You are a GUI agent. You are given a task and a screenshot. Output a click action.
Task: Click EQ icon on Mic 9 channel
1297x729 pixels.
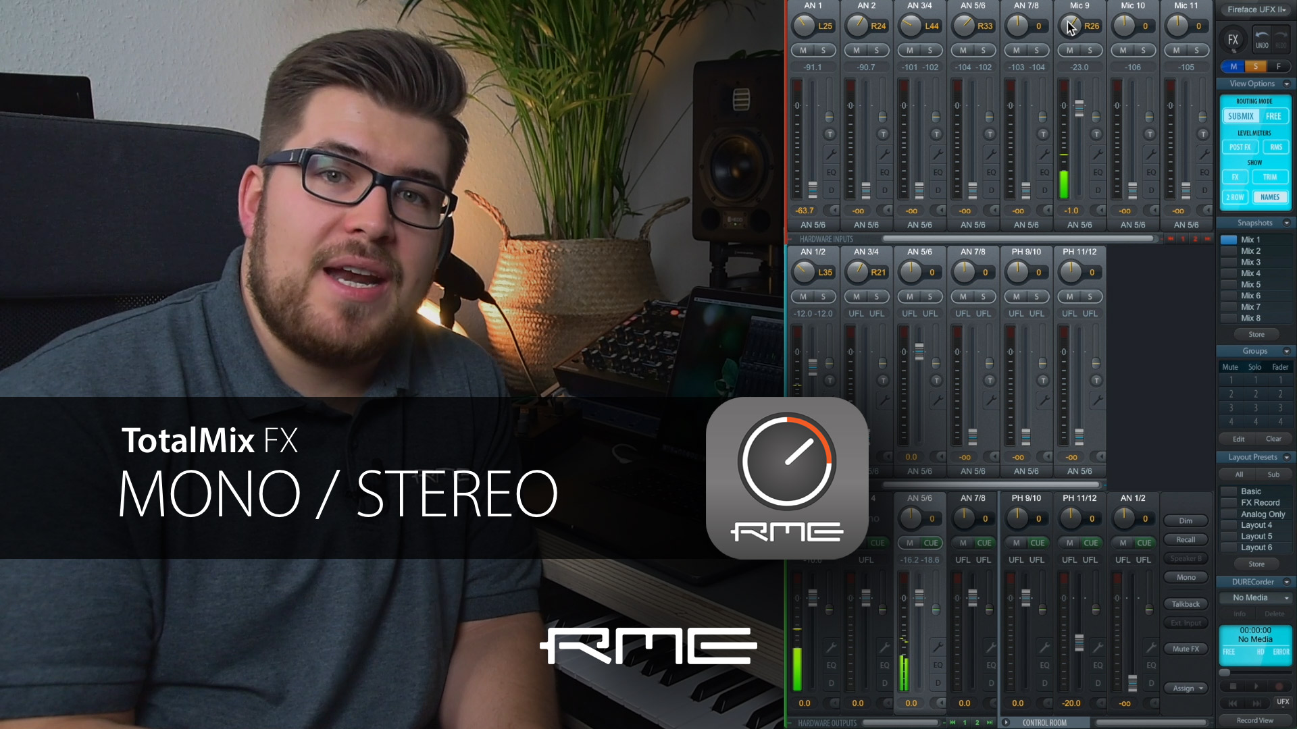pyautogui.click(x=1098, y=173)
